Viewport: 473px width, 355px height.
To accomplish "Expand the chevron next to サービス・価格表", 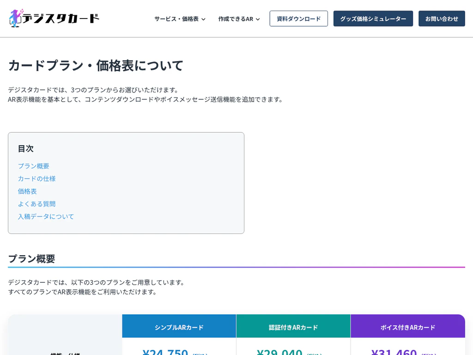I will [203, 19].
